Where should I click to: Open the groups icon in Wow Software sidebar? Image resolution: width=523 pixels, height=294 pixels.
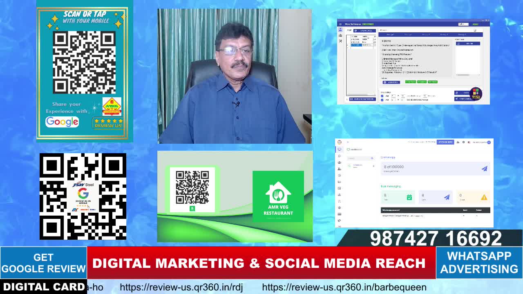[x=340, y=36]
